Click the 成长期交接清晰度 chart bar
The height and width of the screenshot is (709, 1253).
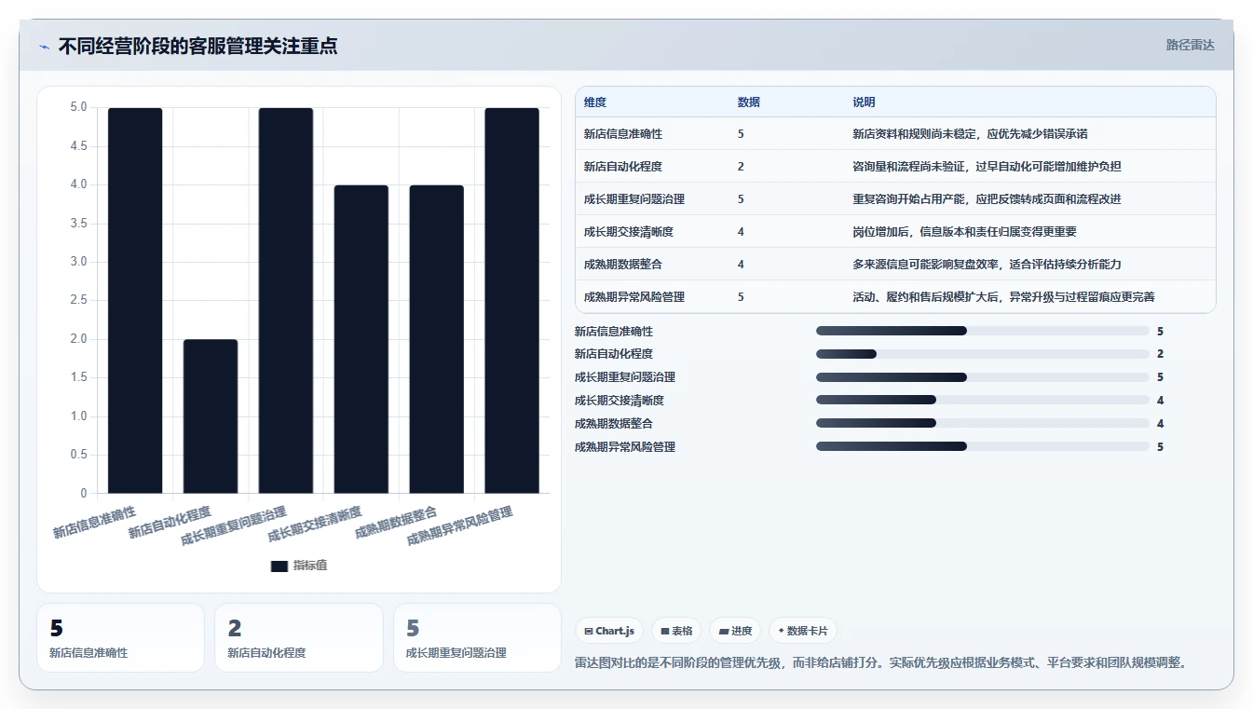[361, 339]
